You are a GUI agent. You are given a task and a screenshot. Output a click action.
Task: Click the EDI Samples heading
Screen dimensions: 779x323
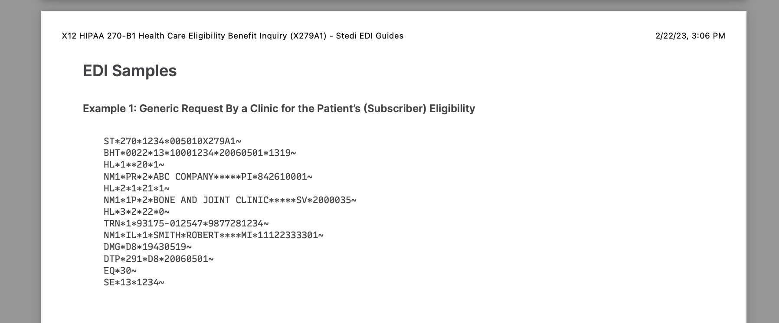click(x=130, y=71)
